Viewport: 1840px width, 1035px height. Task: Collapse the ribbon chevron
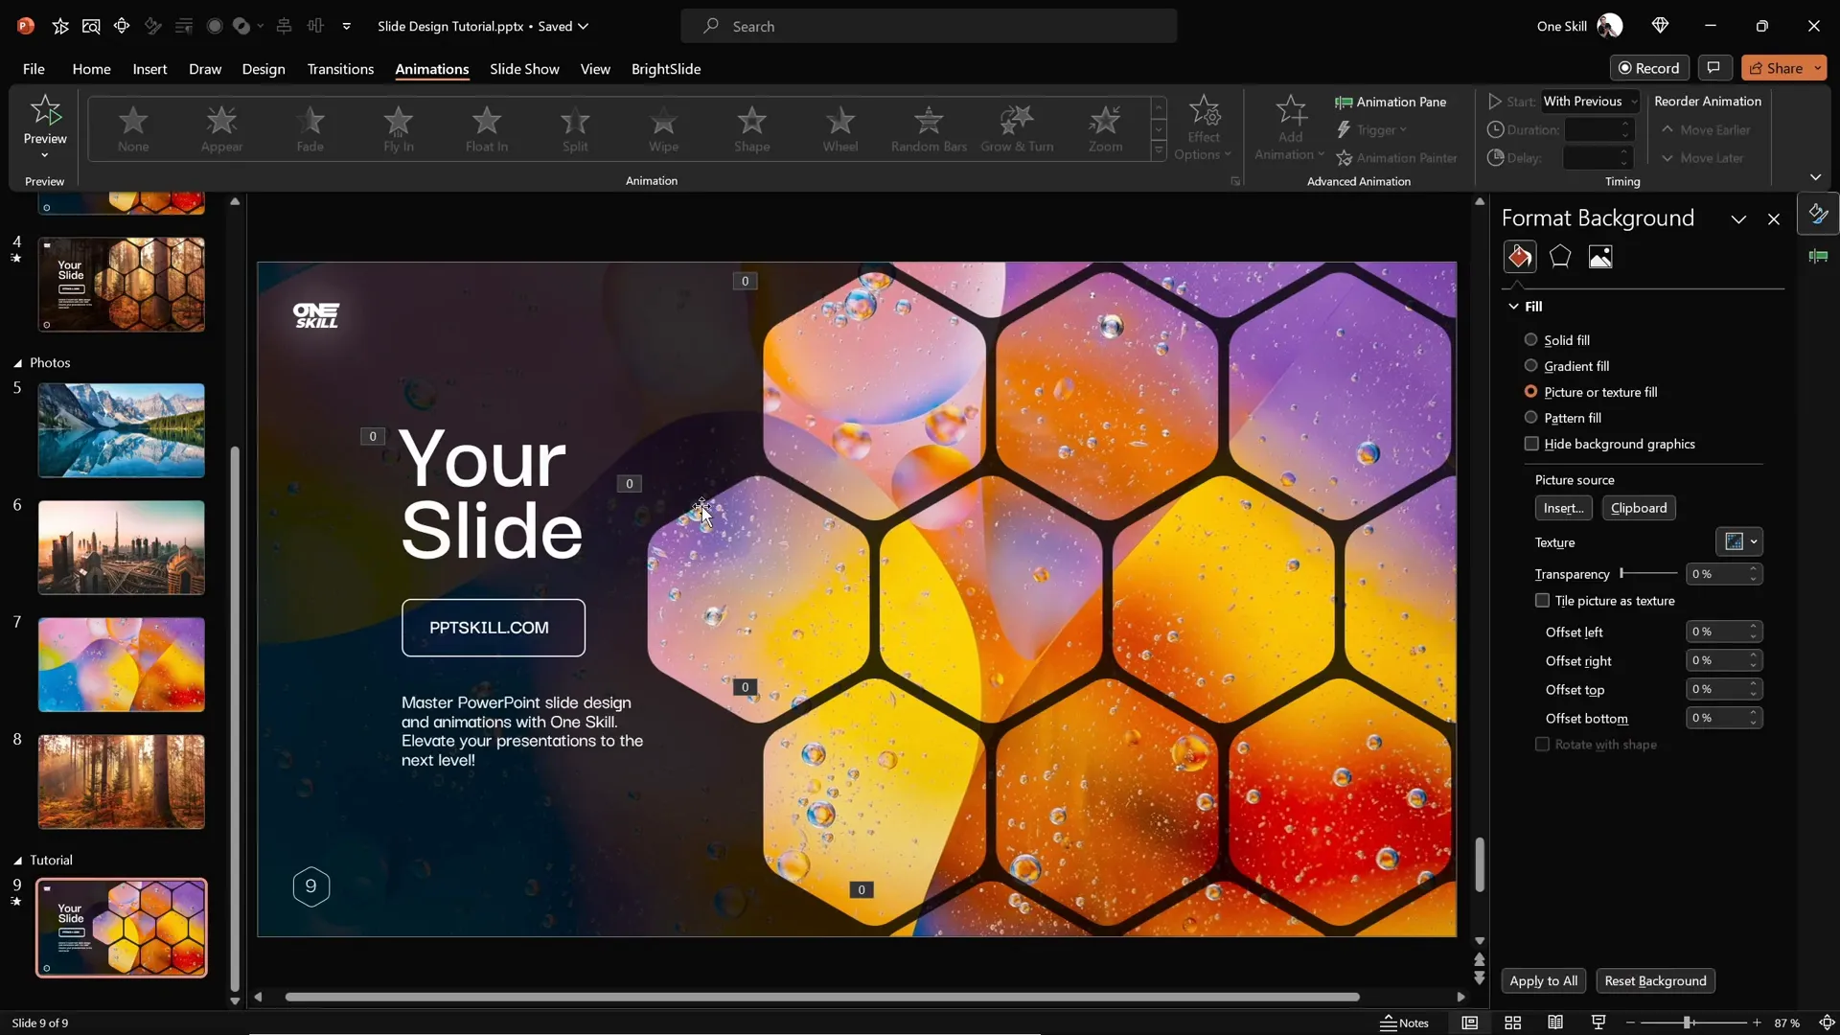click(1815, 177)
